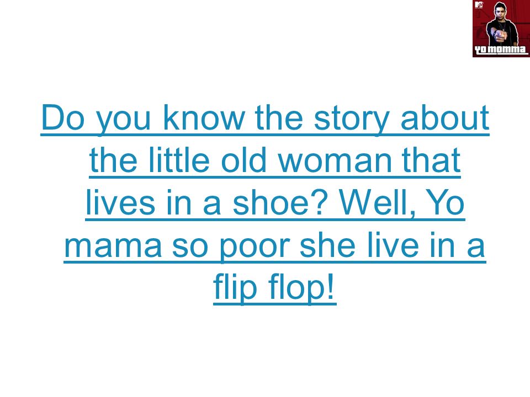Click the 'Yo Momma' caption on the picture
Image resolution: width=530 pixels, height=397 pixels.
coord(501,50)
